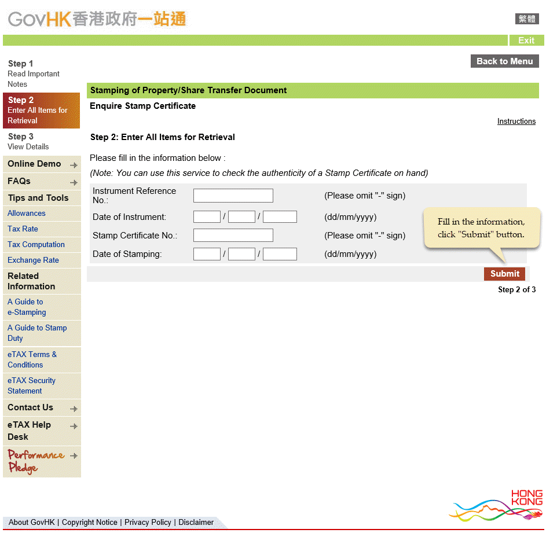Image resolution: width=546 pixels, height=533 pixels.
Task: Click Exit in the green bar
Action: [x=526, y=41]
